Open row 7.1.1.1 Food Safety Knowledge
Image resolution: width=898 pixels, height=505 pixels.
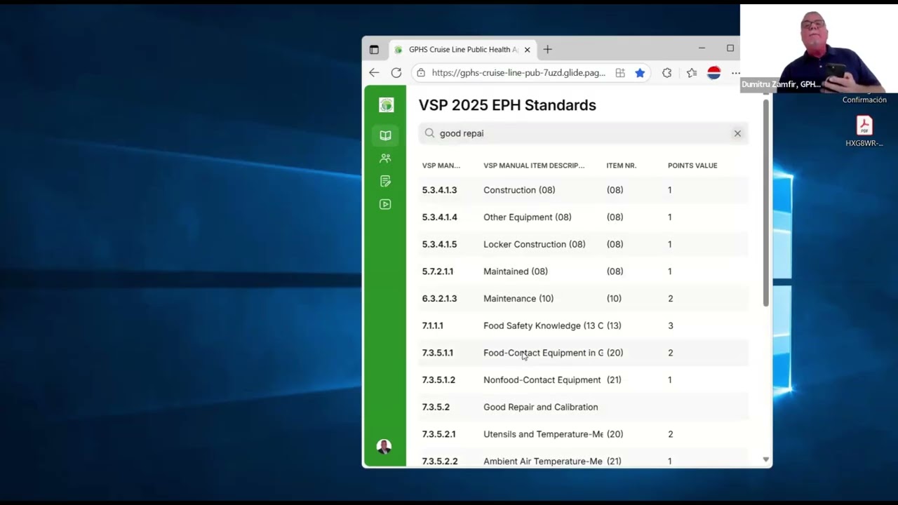(584, 325)
